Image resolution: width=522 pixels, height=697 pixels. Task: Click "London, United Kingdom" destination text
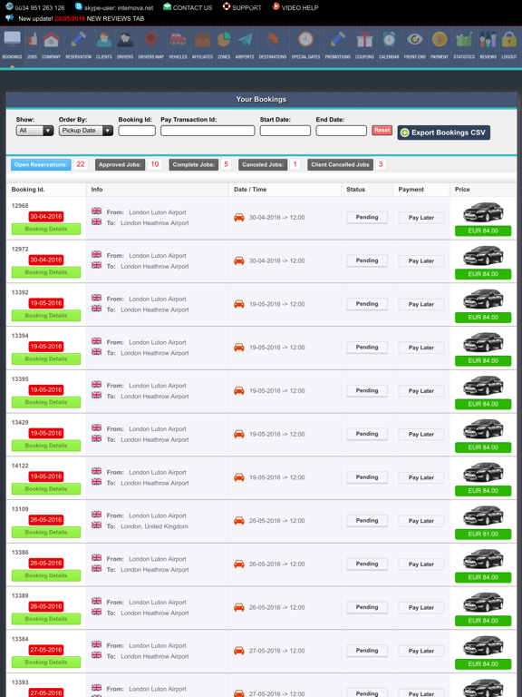pos(154,526)
